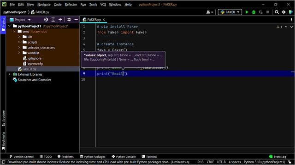Click the tool window quick access icon in status bar
This screenshot has width=295, height=165.
3,162
